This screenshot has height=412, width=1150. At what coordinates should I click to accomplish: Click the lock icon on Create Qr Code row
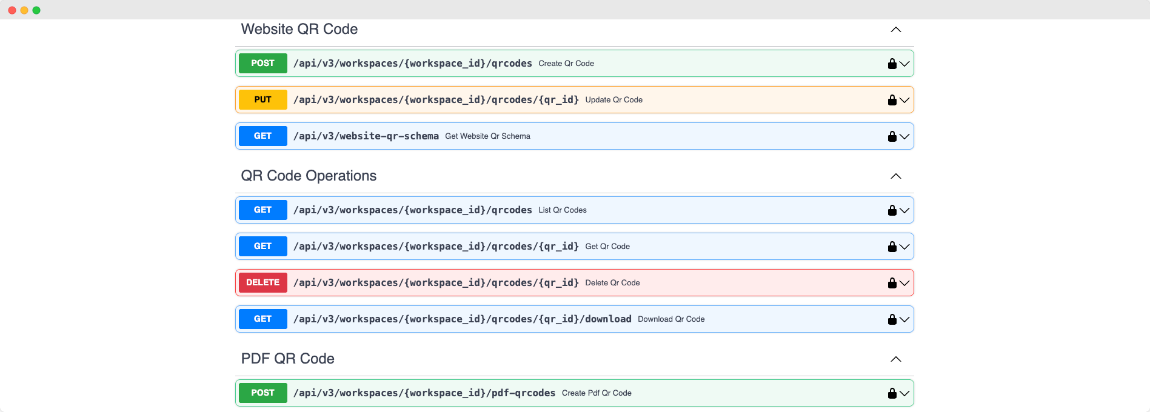coord(892,64)
